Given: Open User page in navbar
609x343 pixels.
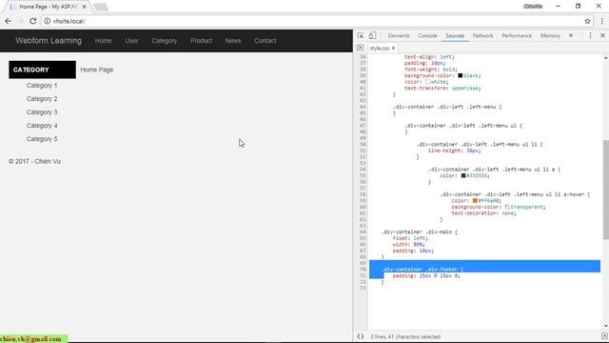Looking at the screenshot, I should click(131, 40).
